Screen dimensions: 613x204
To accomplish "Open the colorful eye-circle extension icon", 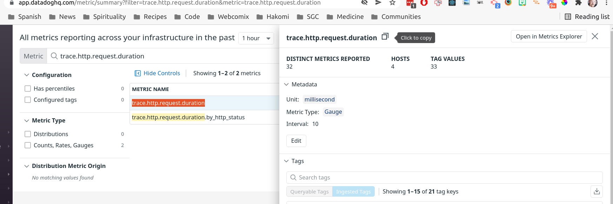I will [508, 3].
